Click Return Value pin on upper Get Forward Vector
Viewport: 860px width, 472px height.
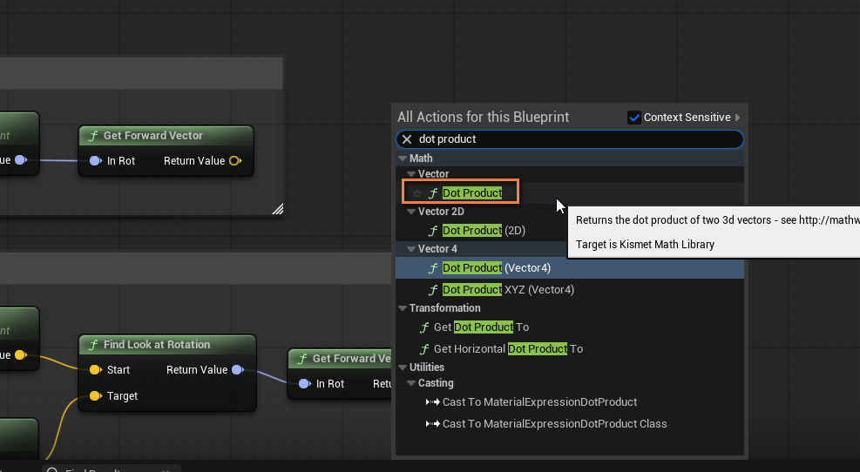click(x=235, y=160)
